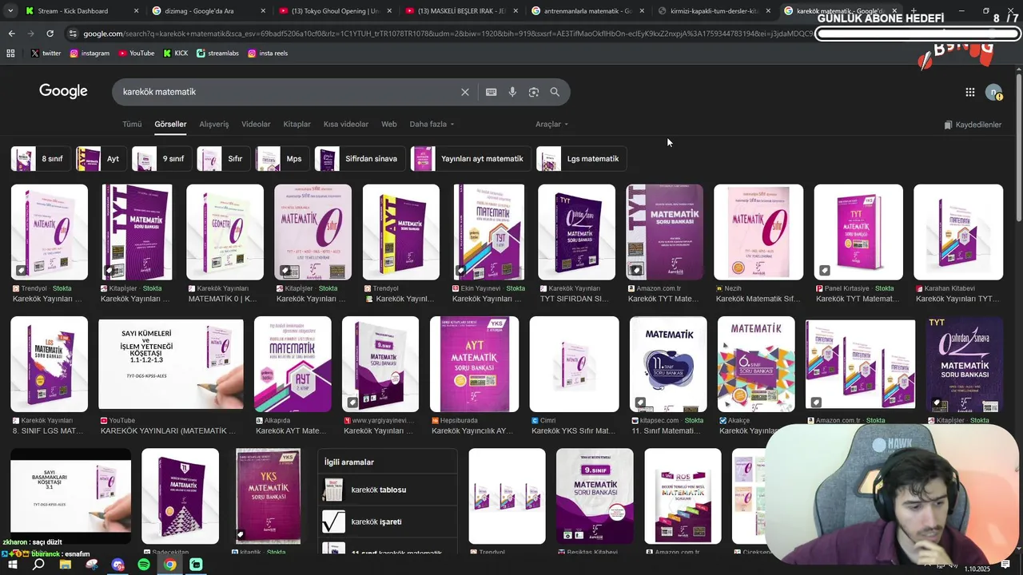
Task: Open Chrome from the taskbar
Action: [x=170, y=565]
